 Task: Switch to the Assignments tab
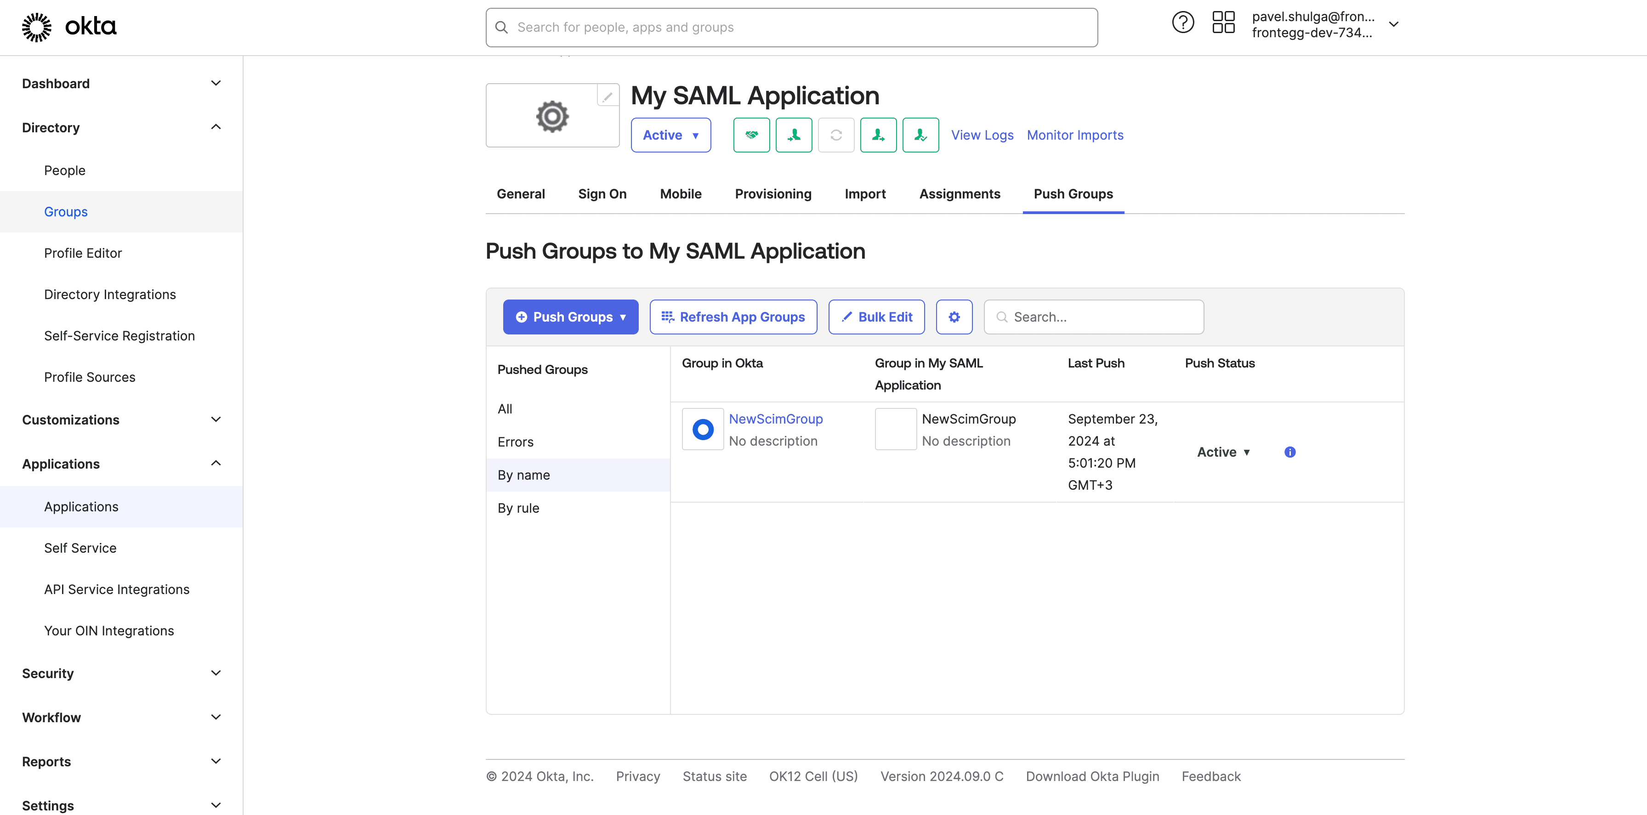click(x=959, y=194)
